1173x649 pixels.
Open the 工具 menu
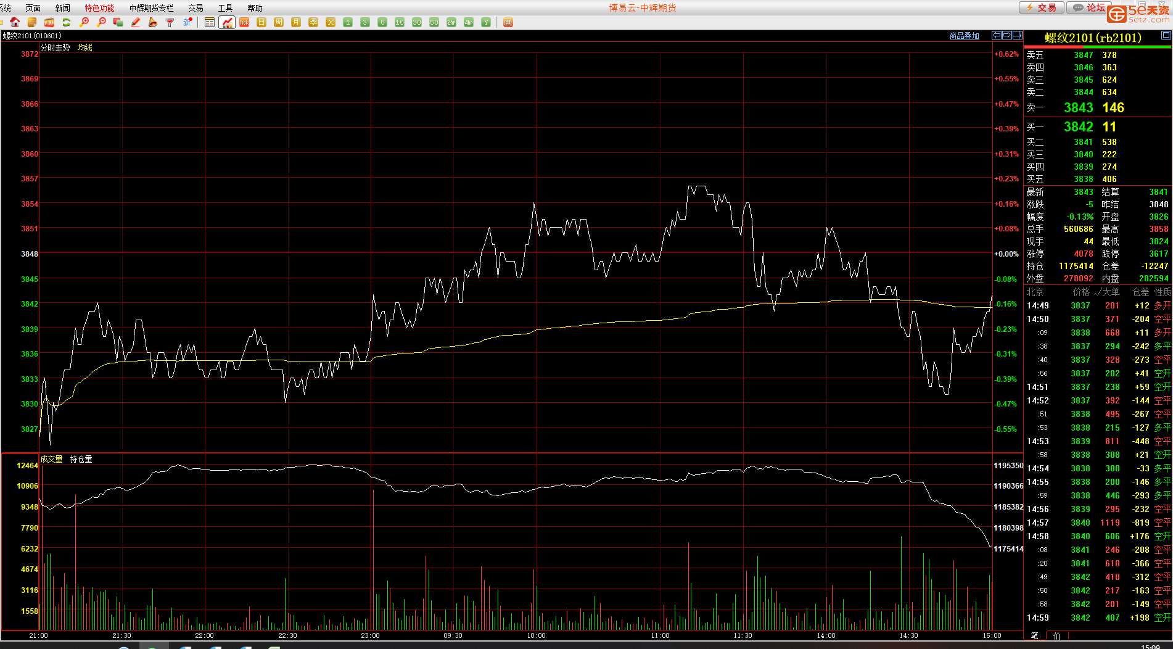(x=226, y=8)
